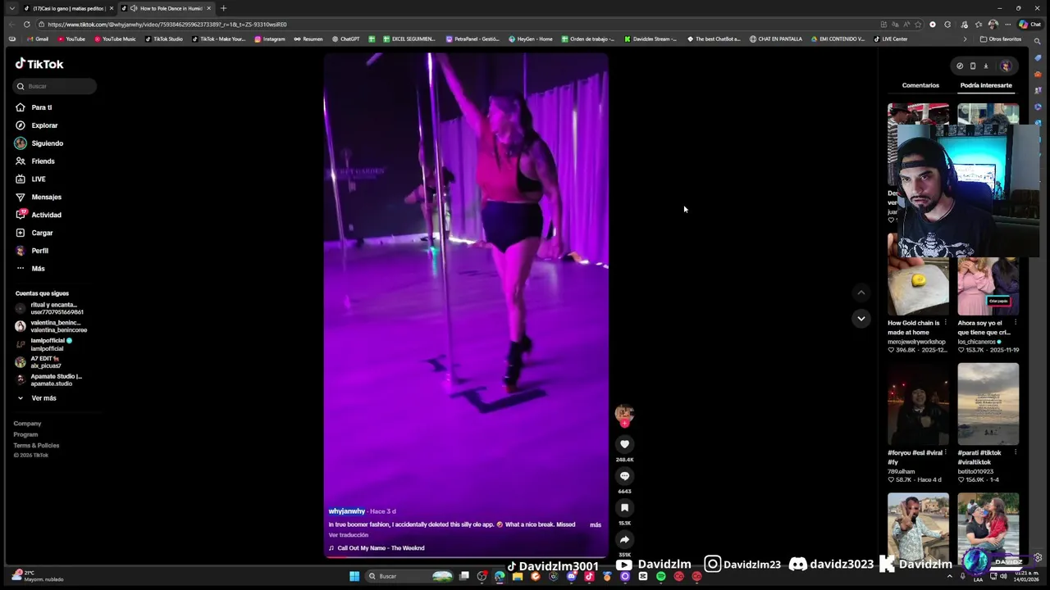Save video with bookmark icon

click(624, 508)
